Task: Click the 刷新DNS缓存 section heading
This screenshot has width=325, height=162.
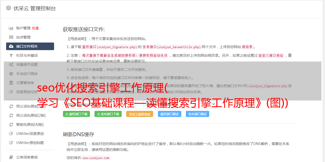Action: (78, 134)
